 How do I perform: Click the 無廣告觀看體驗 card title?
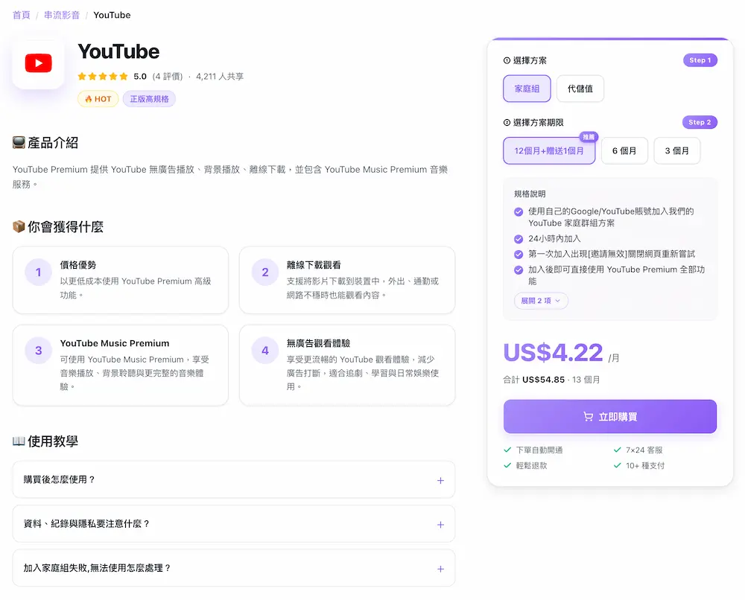pyautogui.click(x=318, y=343)
